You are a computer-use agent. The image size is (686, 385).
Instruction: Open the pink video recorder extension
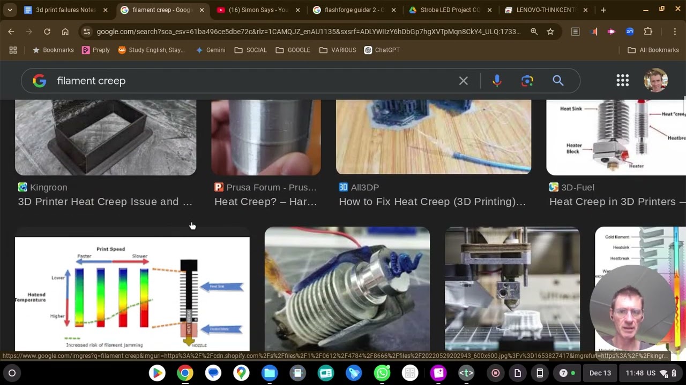[612, 32]
